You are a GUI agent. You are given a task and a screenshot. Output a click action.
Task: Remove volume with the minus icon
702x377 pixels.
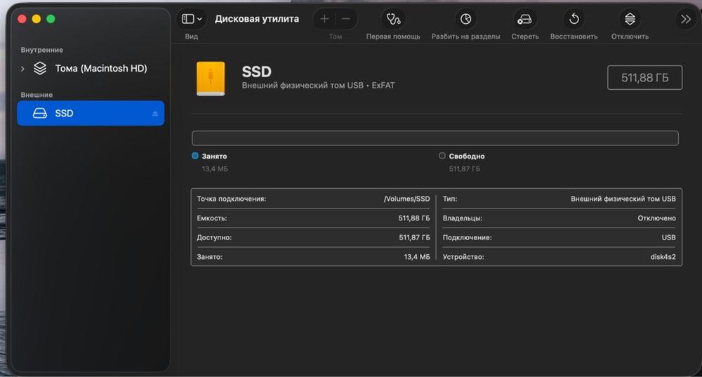click(345, 19)
